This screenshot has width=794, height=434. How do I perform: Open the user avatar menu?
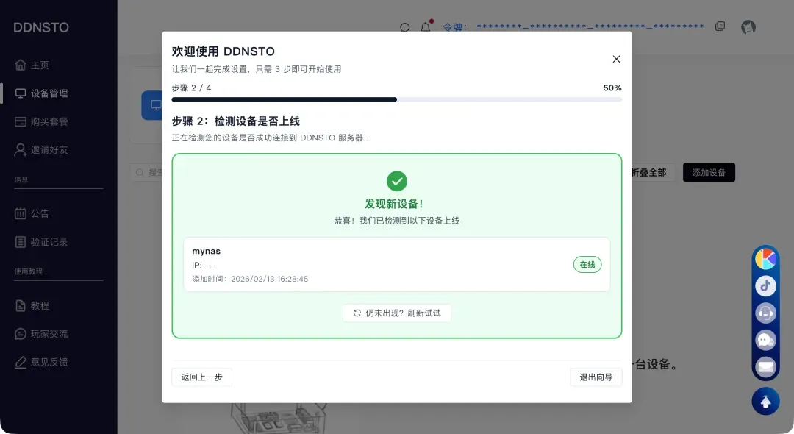[x=748, y=27]
